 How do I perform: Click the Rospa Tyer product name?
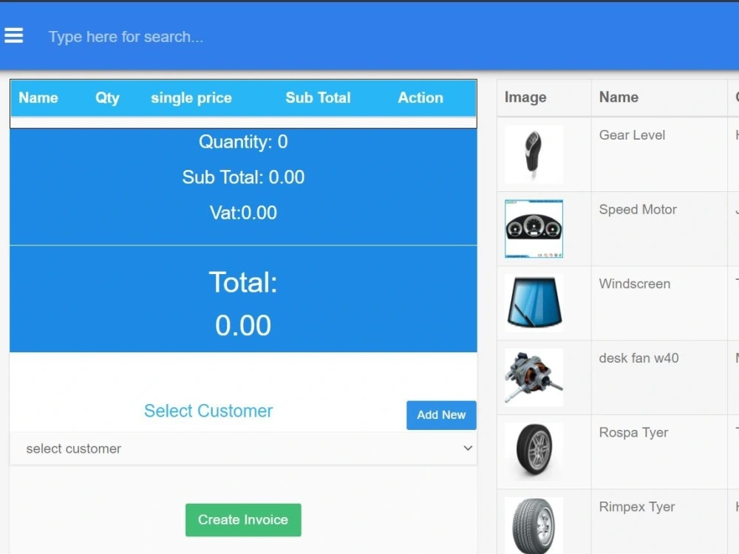[x=633, y=432]
